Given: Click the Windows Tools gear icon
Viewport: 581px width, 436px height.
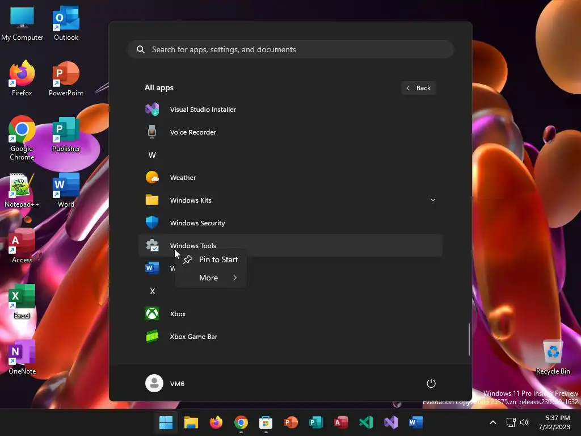Looking at the screenshot, I should coord(152,245).
